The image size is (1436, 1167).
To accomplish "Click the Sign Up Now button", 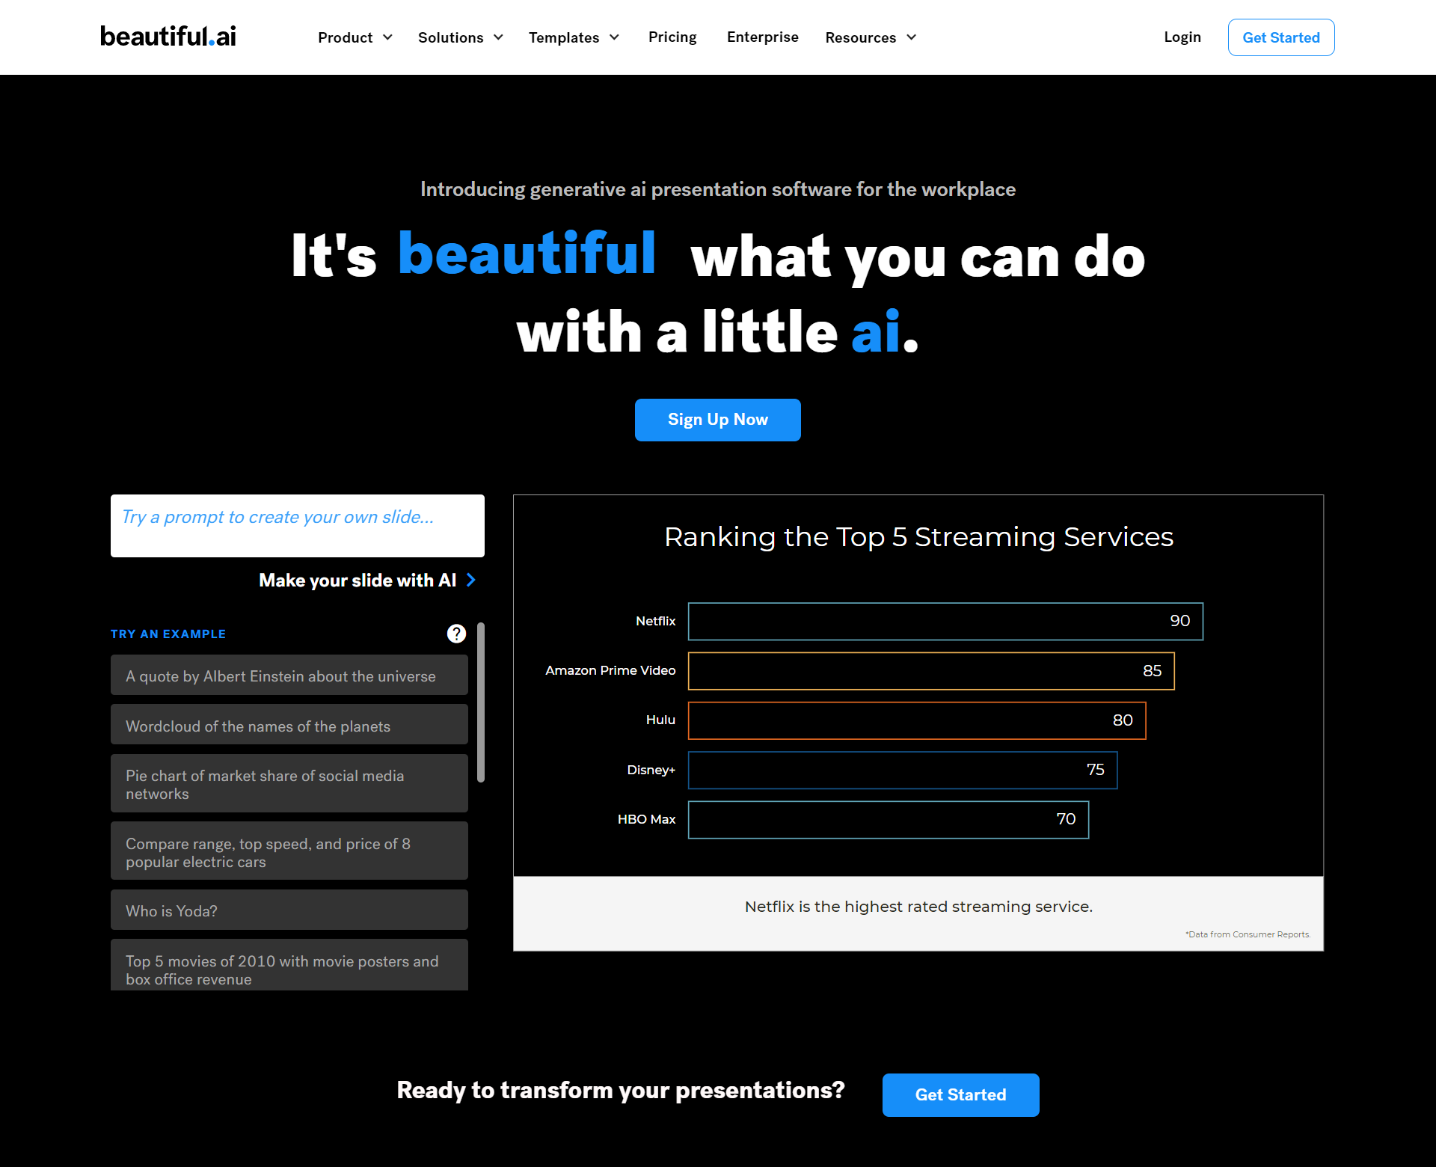I will [x=718, y=419].
